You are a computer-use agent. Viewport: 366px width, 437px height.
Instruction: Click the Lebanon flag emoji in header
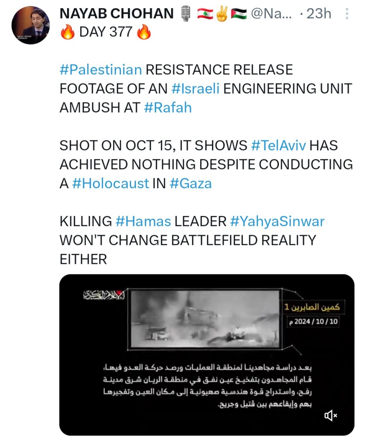pyautogui.click(x=205, y=14)
